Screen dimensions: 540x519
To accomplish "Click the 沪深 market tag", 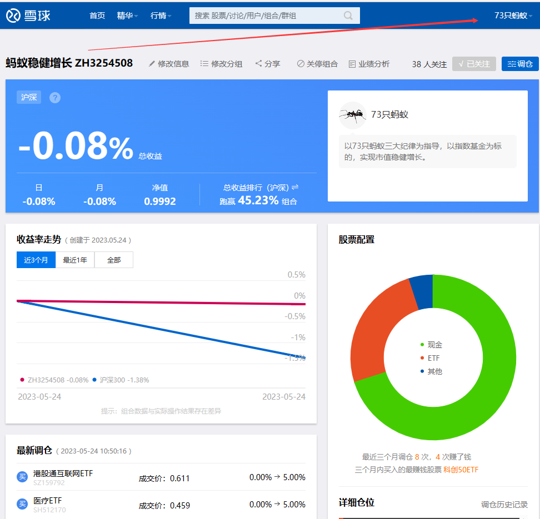I will click(x=29, y=97).
